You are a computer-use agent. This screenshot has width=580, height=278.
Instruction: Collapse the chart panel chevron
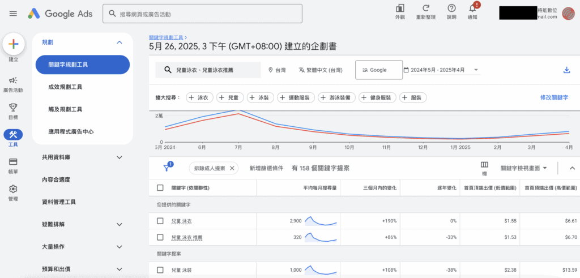click(572, 168)
